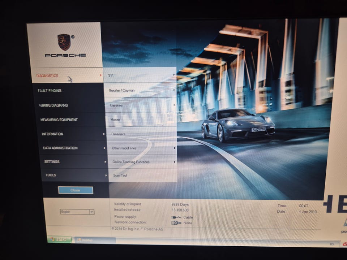
Task: Click the power supply plug icon
Action: pos(176,217)
